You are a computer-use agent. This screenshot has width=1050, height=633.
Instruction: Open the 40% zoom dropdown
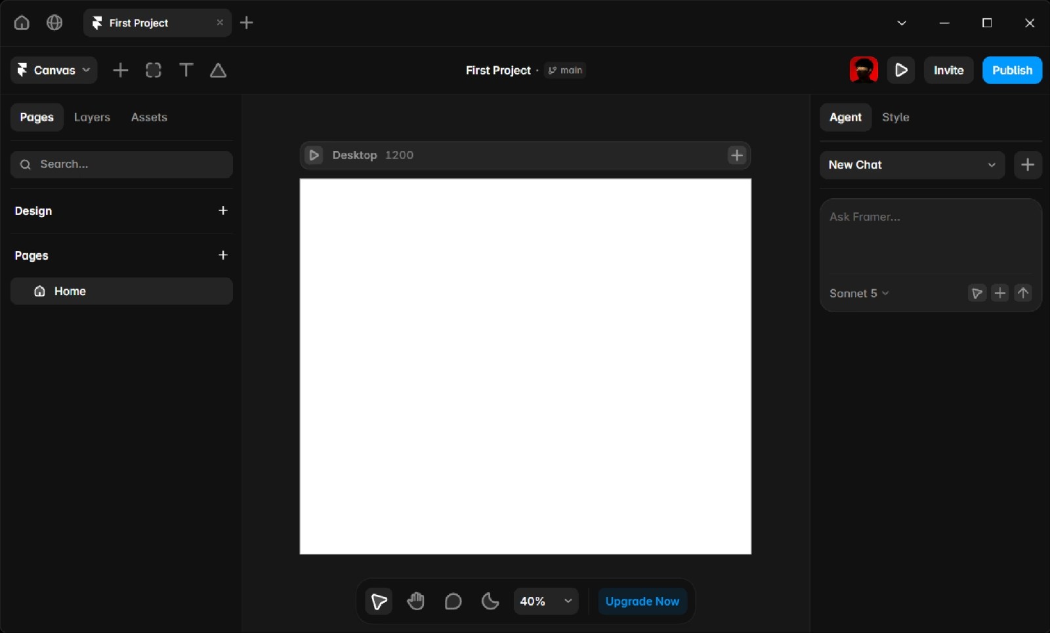click(x=546, y=602)
